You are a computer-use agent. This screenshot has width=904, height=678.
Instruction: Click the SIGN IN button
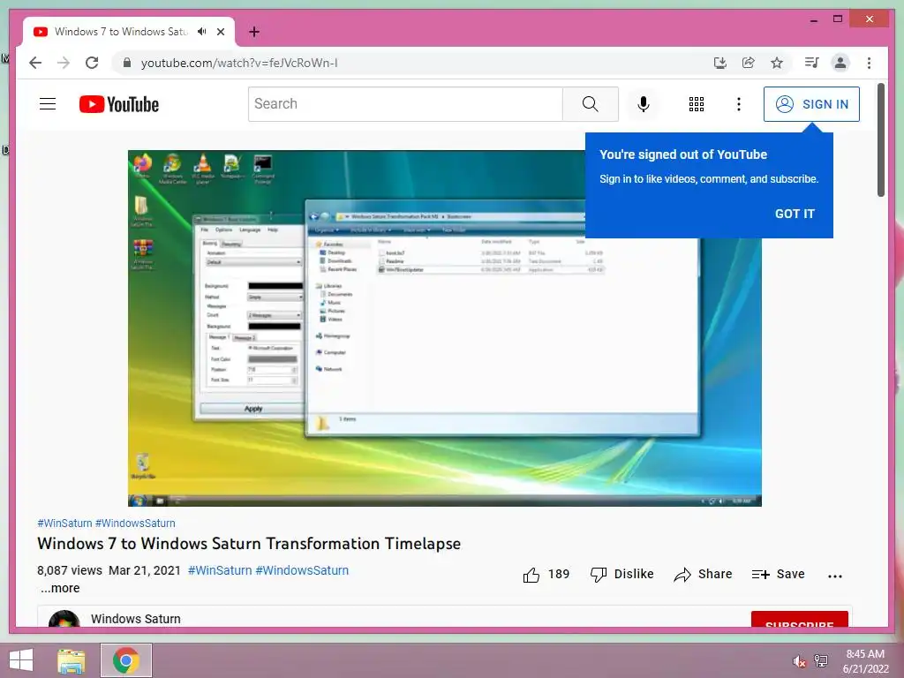click(812, 104)
